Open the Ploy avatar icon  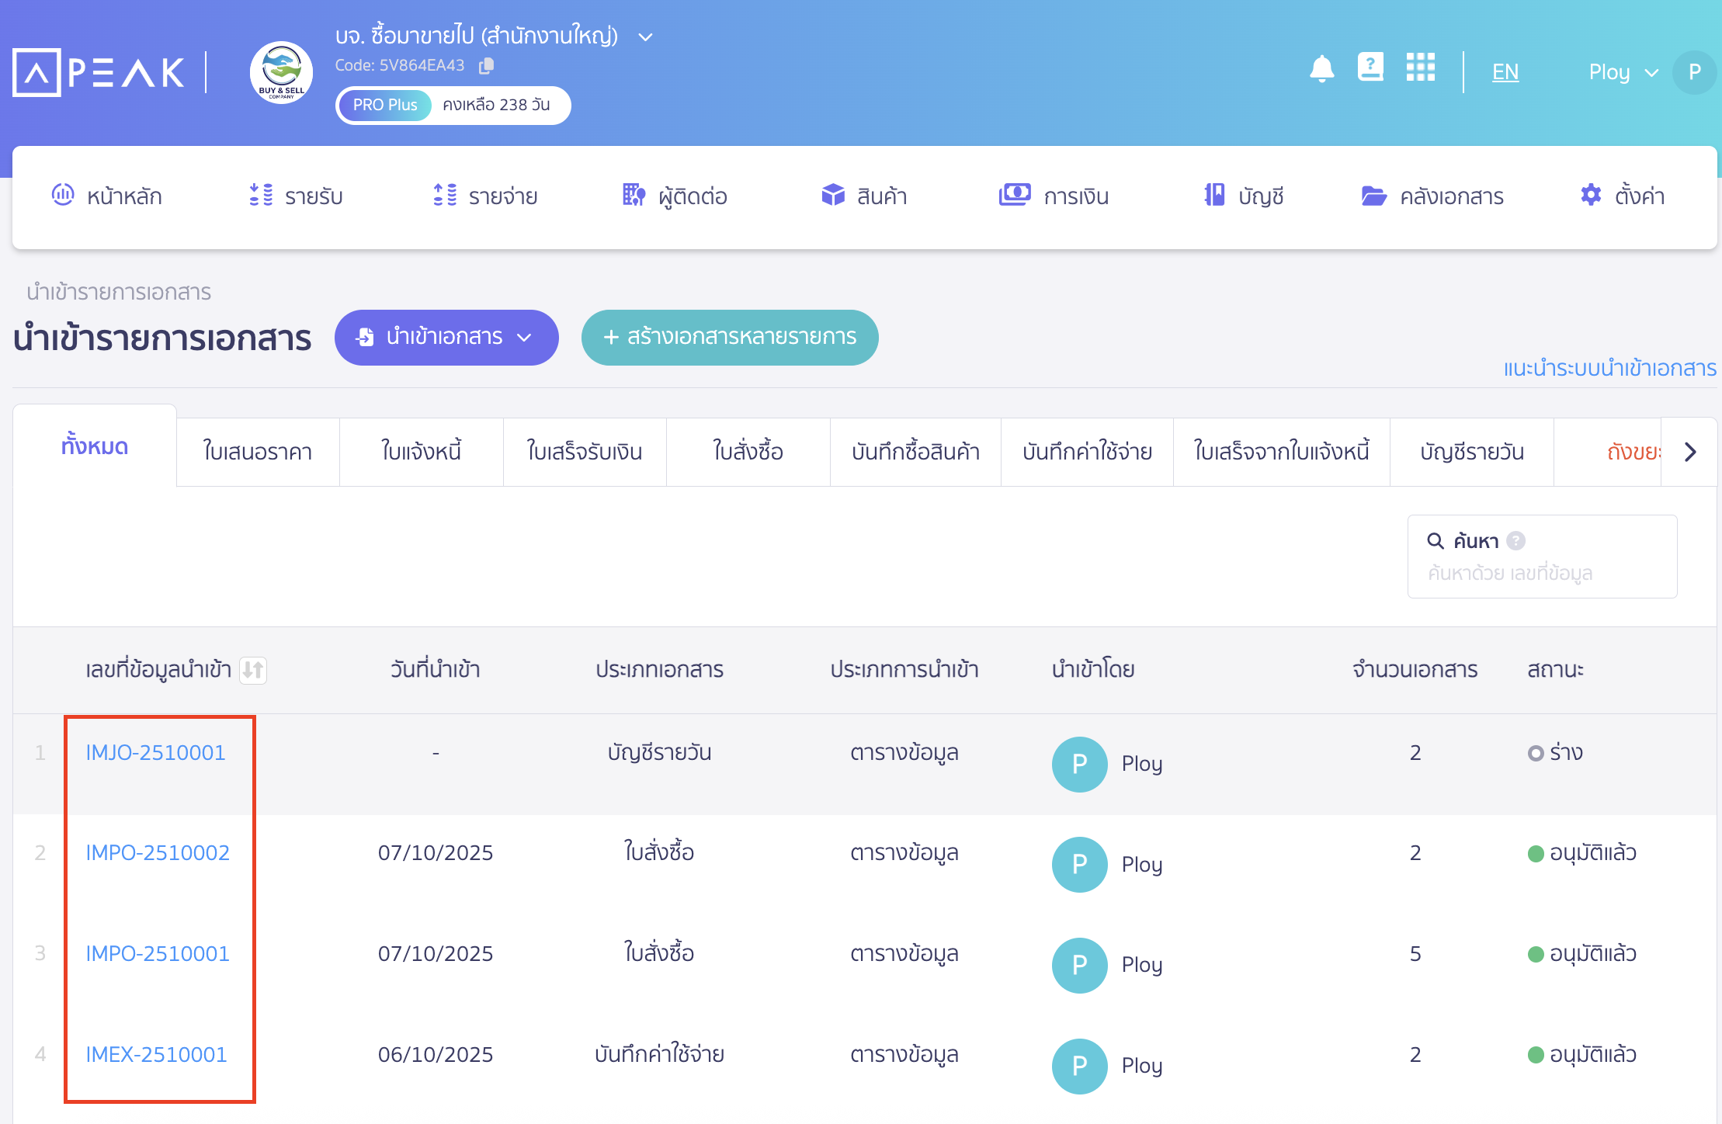[x=1696, y=71]
